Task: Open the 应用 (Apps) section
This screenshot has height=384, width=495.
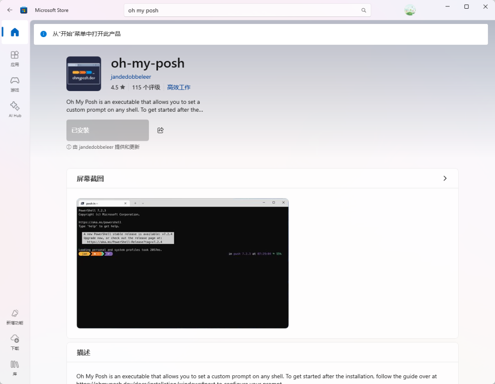Action: coord(15,59)
